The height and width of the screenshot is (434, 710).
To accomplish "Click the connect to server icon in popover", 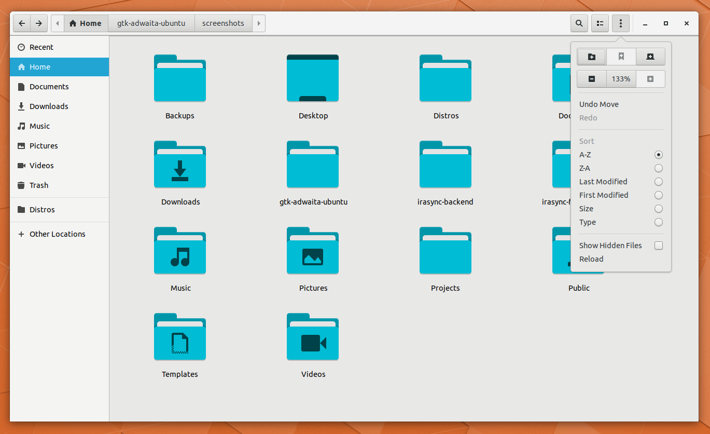I will click(x=650, y=57).
